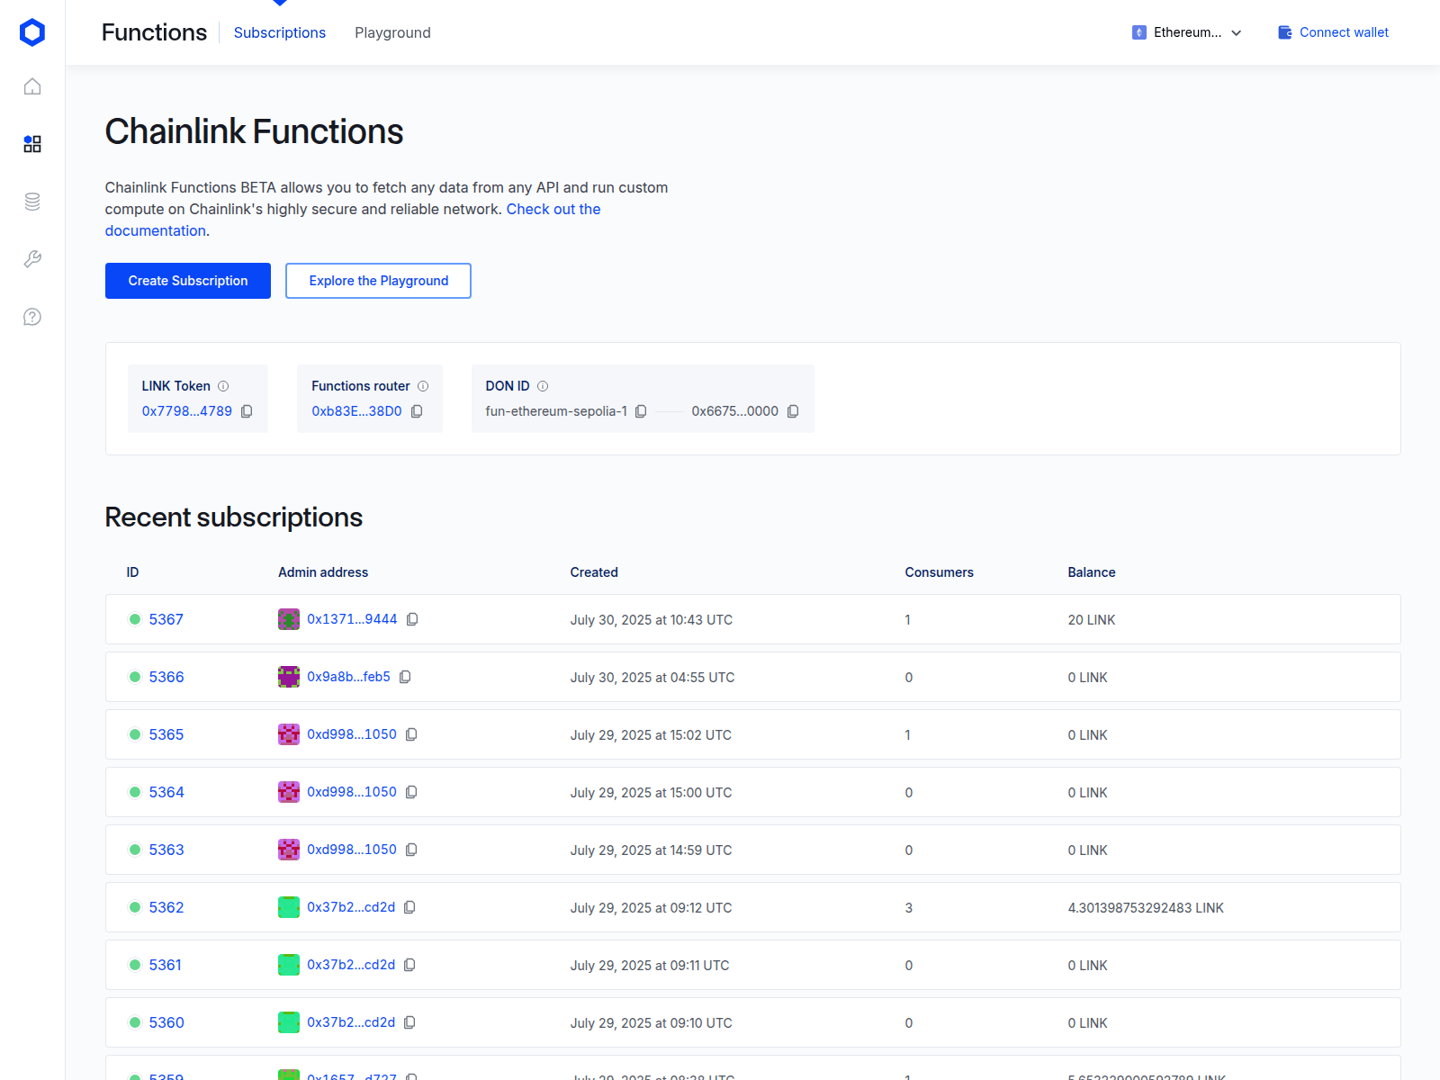Click date July 30, 2025 at 10:43 UTC
The image size is (1440, 1080).
(652, 620)
